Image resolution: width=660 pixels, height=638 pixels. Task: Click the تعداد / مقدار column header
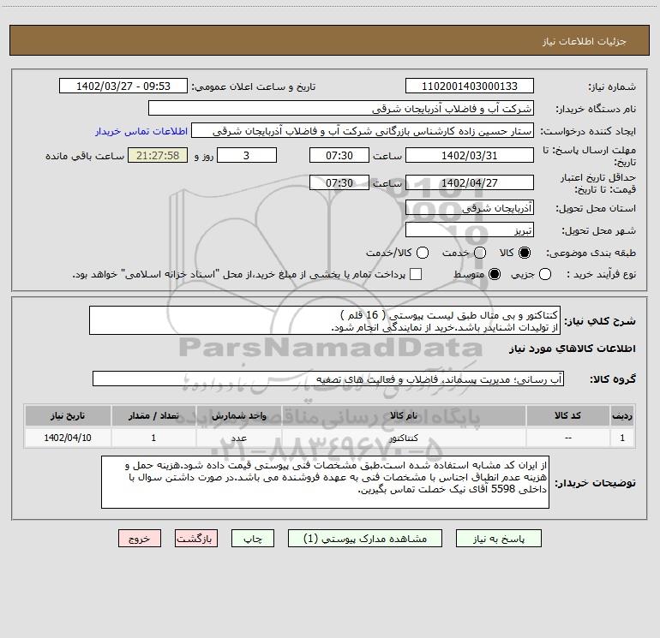pos(153,416)
